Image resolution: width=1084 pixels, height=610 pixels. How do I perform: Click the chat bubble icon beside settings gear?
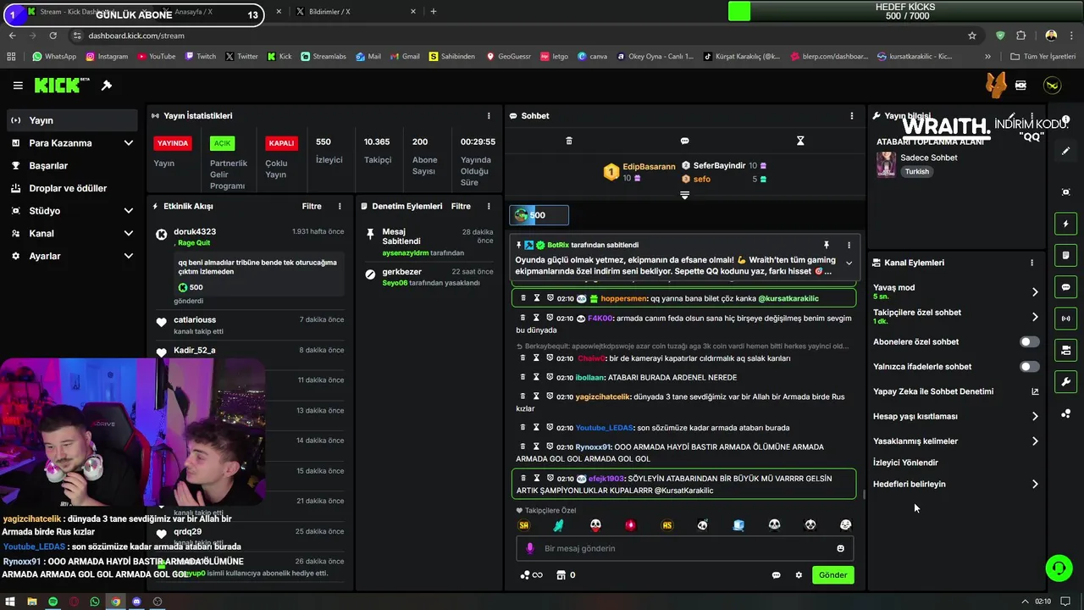[x=776, y=575]
